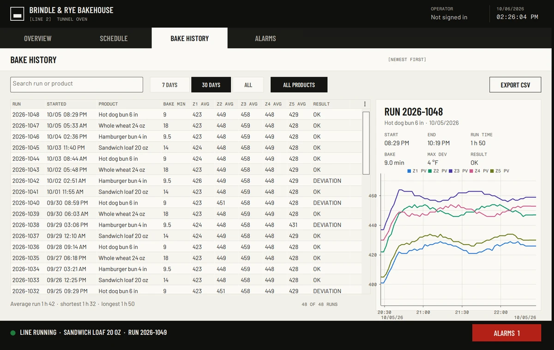The width and height of the screenshot is (554, 350).
Task: Select run 2026-1033 row
Action: pyautogui.click(x=186, y=280)
